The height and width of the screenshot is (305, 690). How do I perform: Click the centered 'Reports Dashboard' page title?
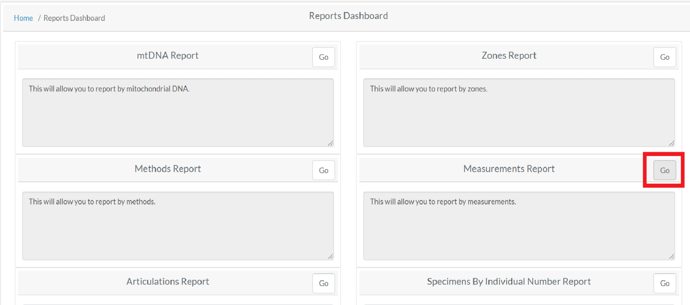(x=348, y=16)
